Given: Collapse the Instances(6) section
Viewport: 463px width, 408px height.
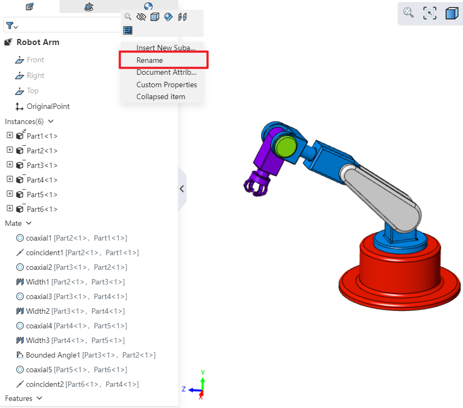Looking at the screenshot, I should point(51,121).
